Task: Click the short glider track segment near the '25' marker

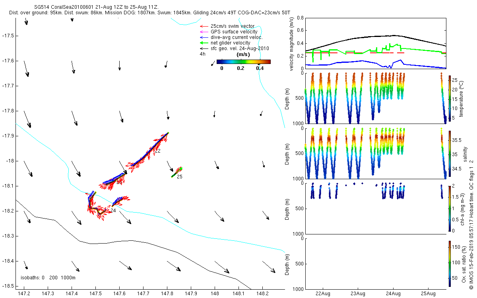Action: [x=177, y=172]
